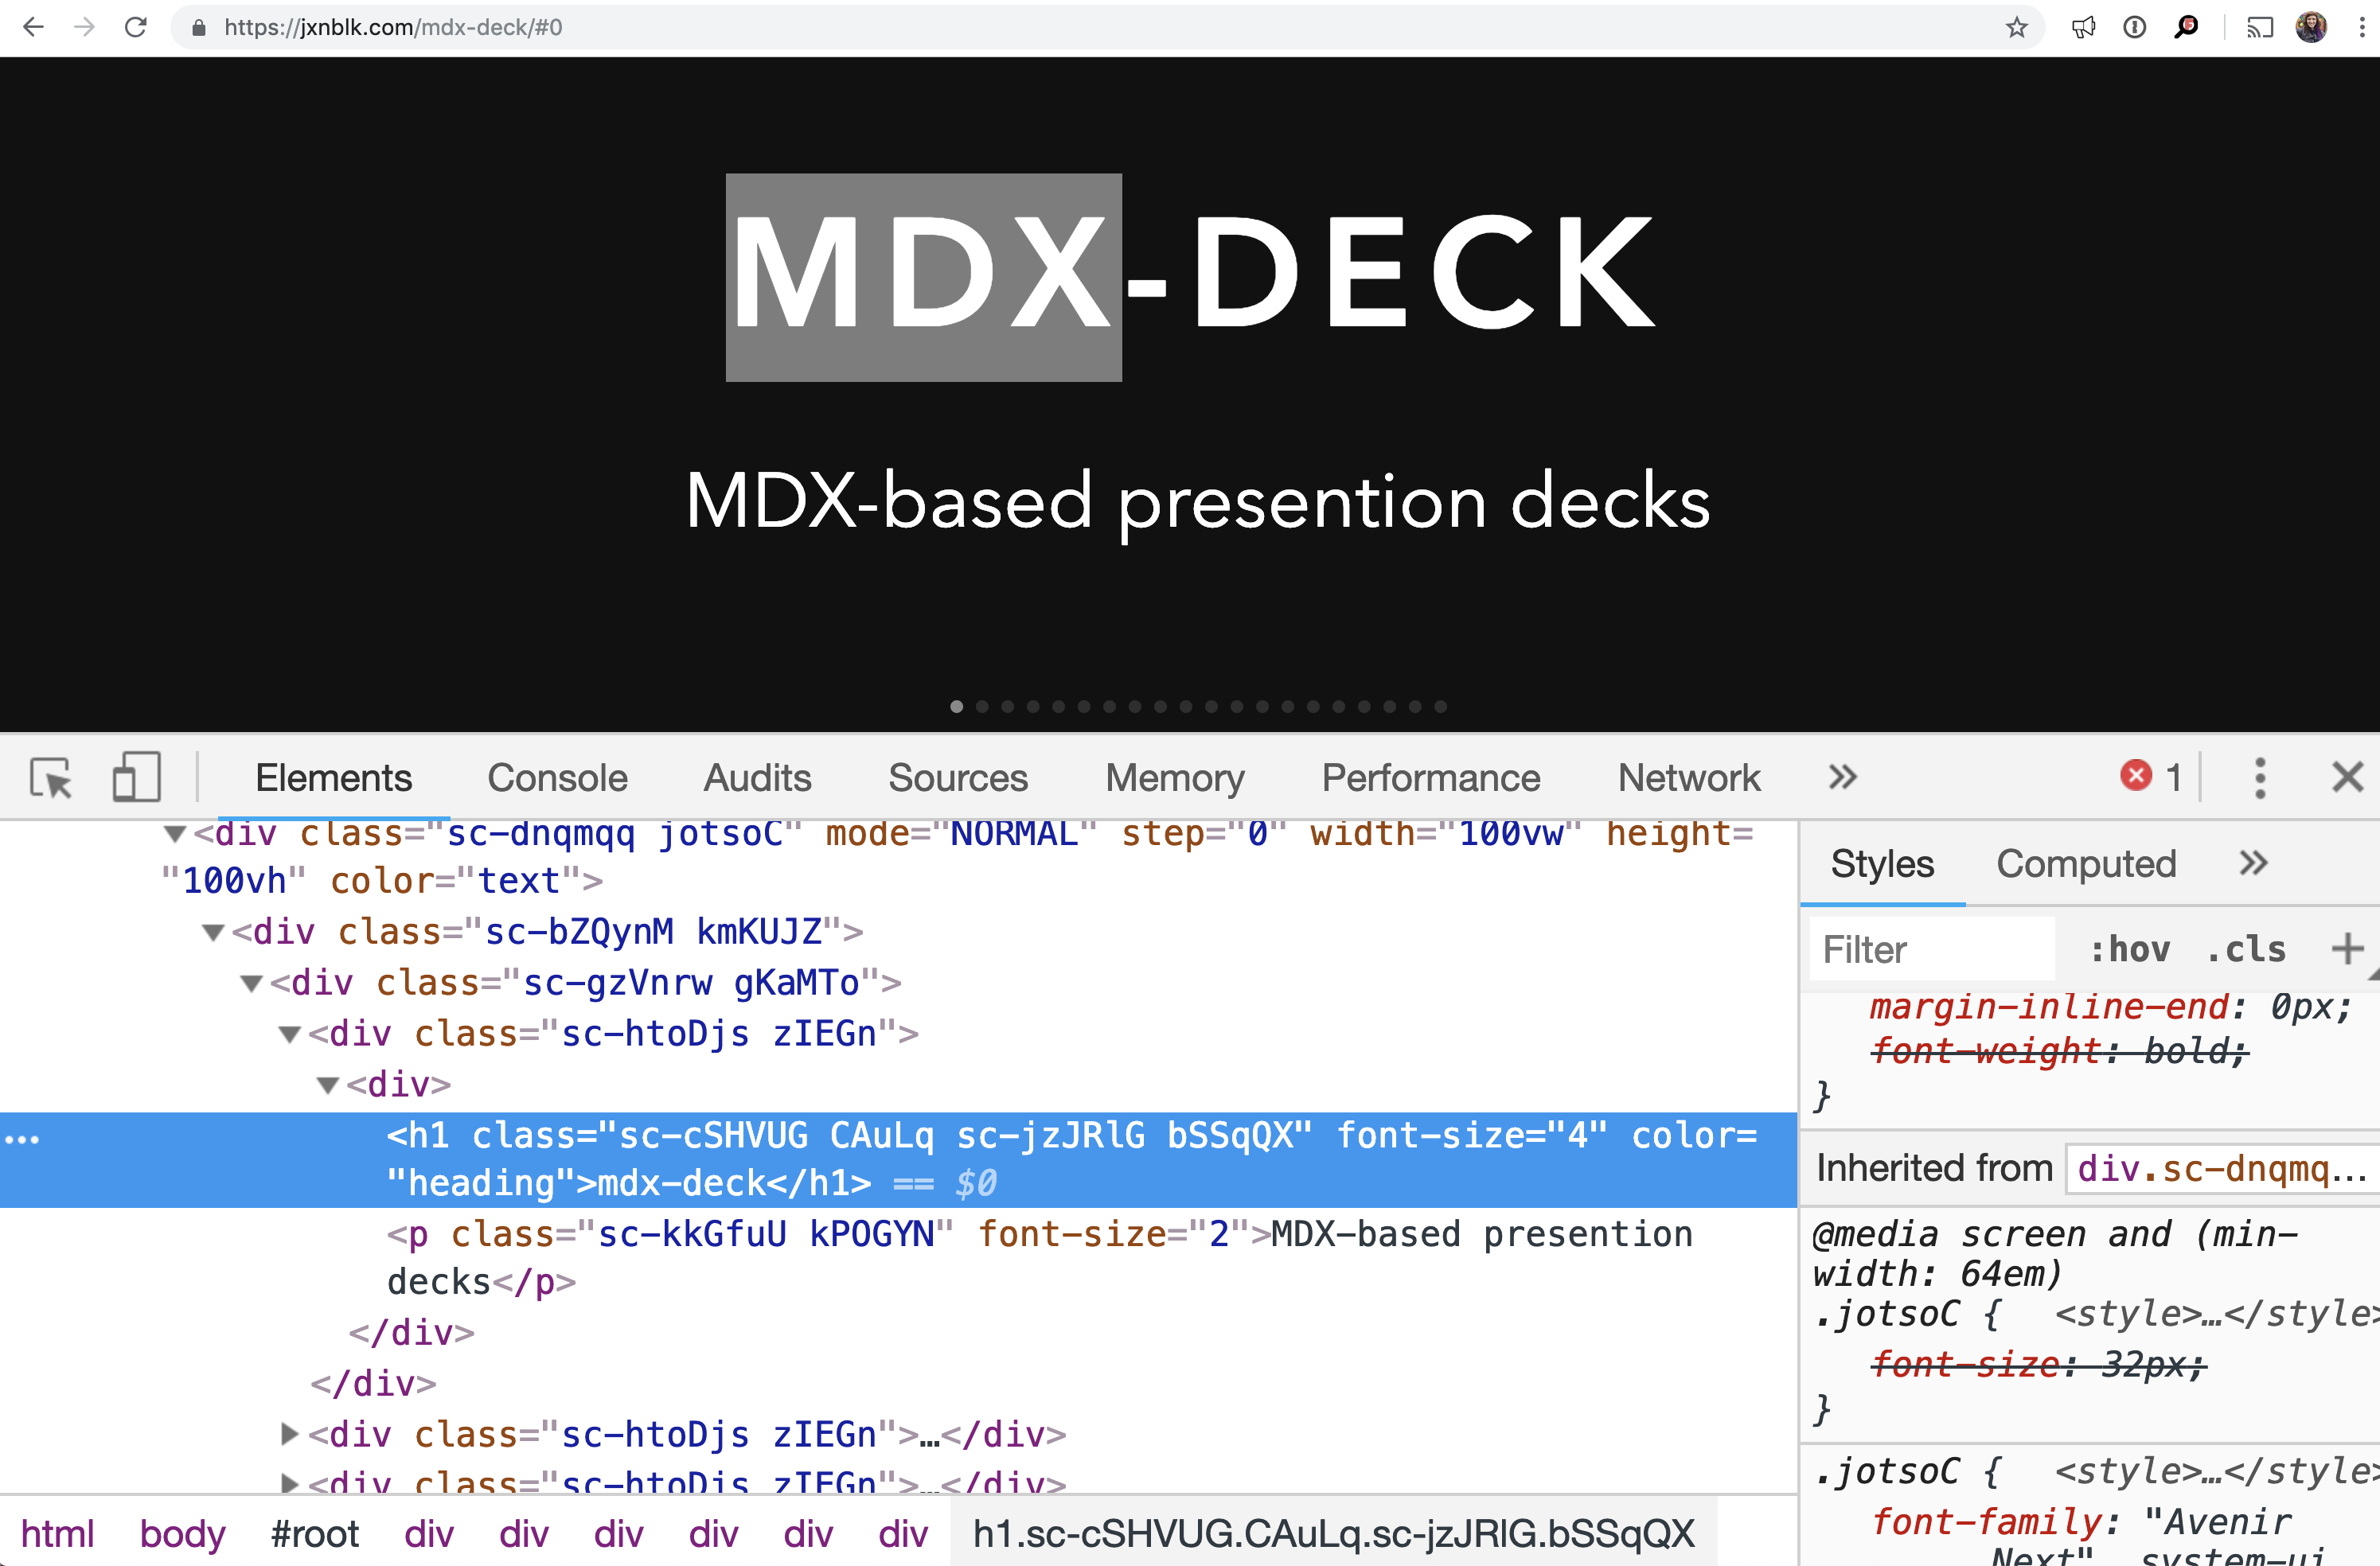Click the font-weight: bold declaration
The height and width of the screenshot is (1566, 2380).
[x=2059, y=1051]
